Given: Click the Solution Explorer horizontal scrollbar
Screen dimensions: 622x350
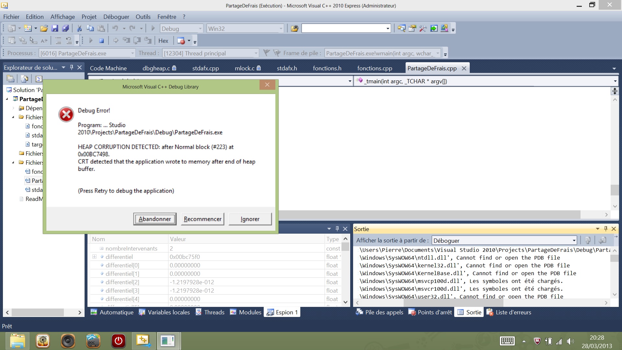Looking at the screenshot, I should pyautogui.click(x=38, y=312).
